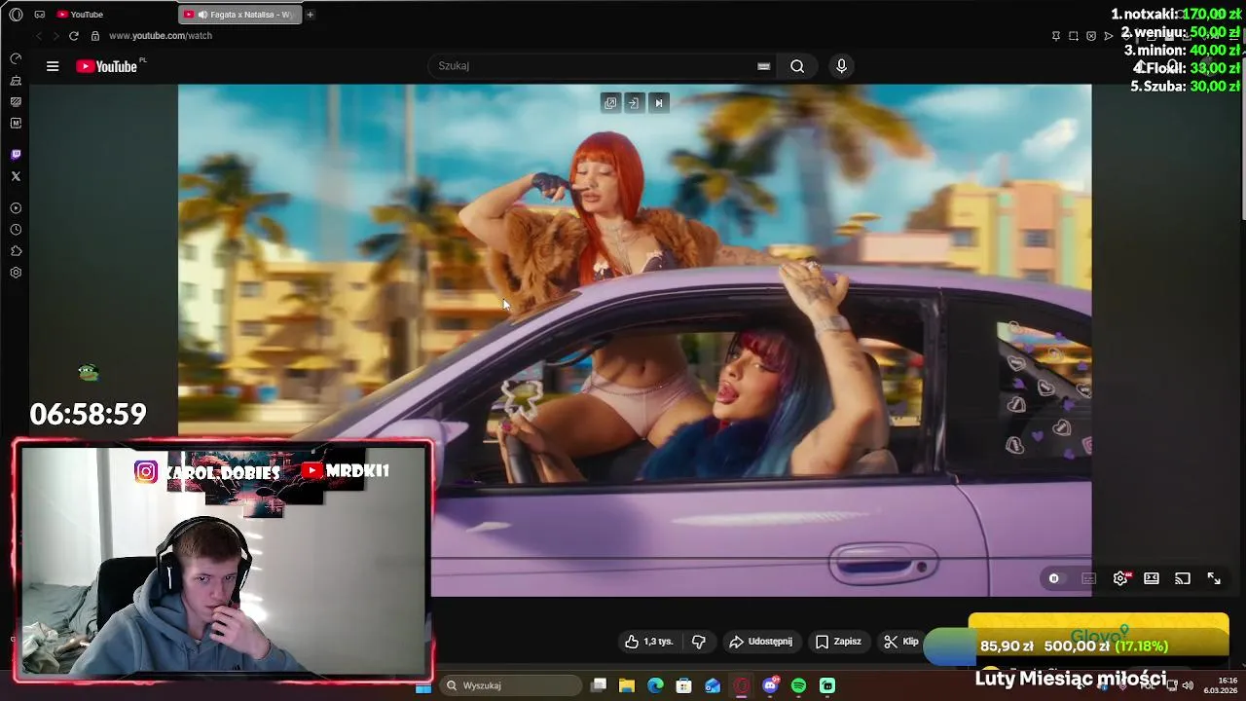Switch to theater mode in the player
The image size is (1246, 701).
tap(1152, 578)
